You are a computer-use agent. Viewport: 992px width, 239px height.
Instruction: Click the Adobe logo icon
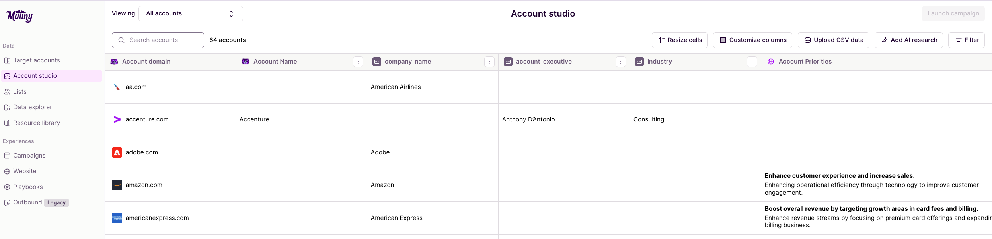(117, 152)
